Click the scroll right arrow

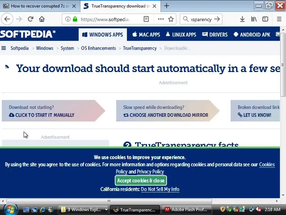(x=277, y=201)
